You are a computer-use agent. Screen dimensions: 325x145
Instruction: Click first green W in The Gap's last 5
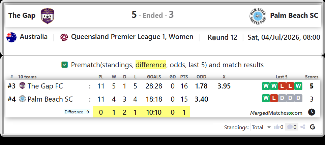tap(266, 86)
